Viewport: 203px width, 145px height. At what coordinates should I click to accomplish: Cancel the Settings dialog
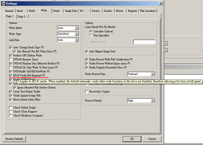pyautogui.click(x=152, y=139)
